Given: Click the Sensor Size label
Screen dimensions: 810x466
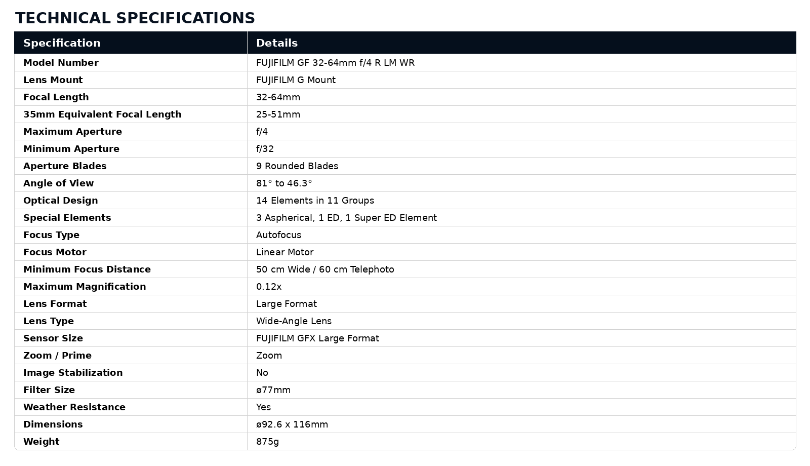Looking at the screenshot, I should tap(53, 338).
